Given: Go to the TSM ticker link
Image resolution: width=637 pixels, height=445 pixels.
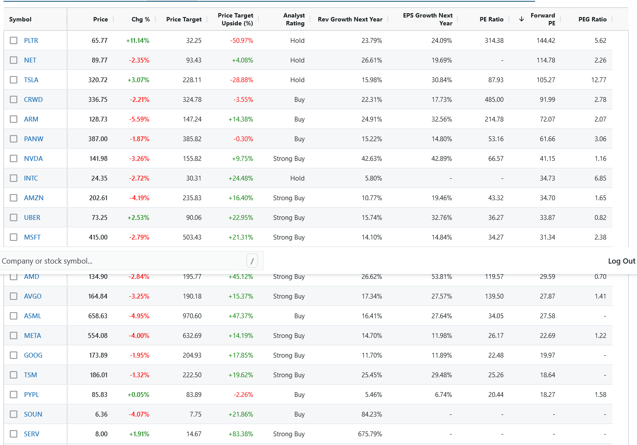Looking at the screenshot, I should point(31,375).
